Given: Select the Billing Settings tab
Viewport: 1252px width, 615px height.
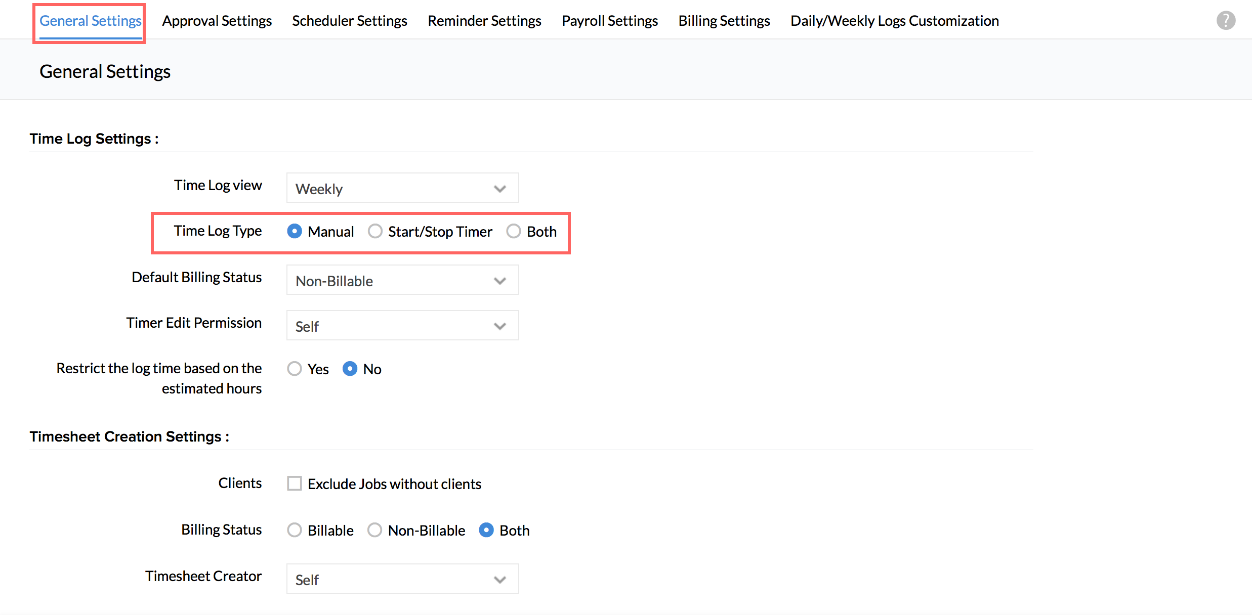Looking at the screenshot, I should point(724,21).
